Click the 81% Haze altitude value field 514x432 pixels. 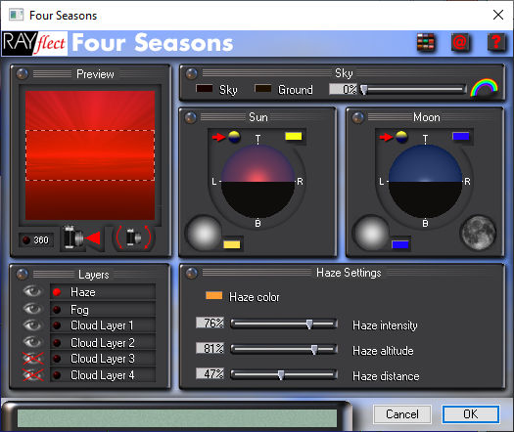(210, 348)
